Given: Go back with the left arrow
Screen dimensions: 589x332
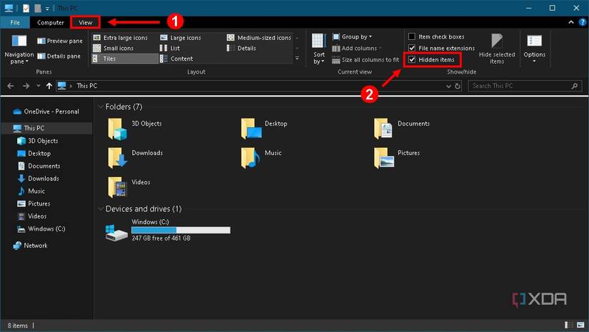Looking at the screenshot, I should point(11,86).
